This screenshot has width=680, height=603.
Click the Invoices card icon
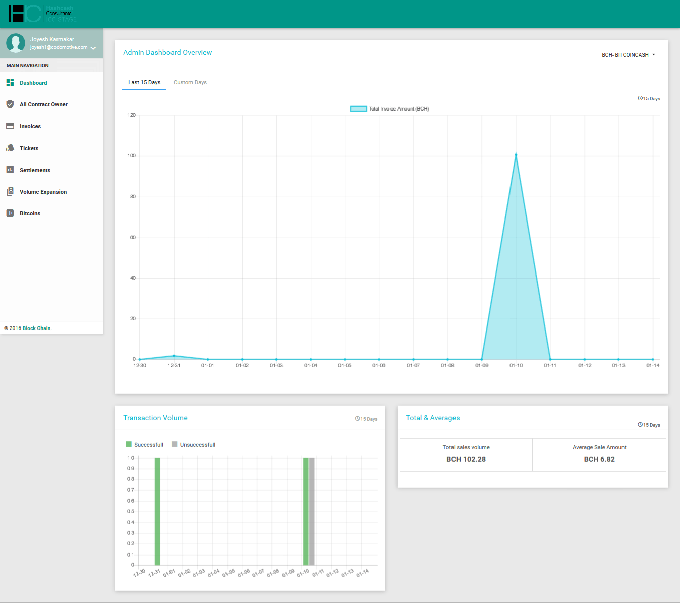pyautogui.click(x=10, y=126)
